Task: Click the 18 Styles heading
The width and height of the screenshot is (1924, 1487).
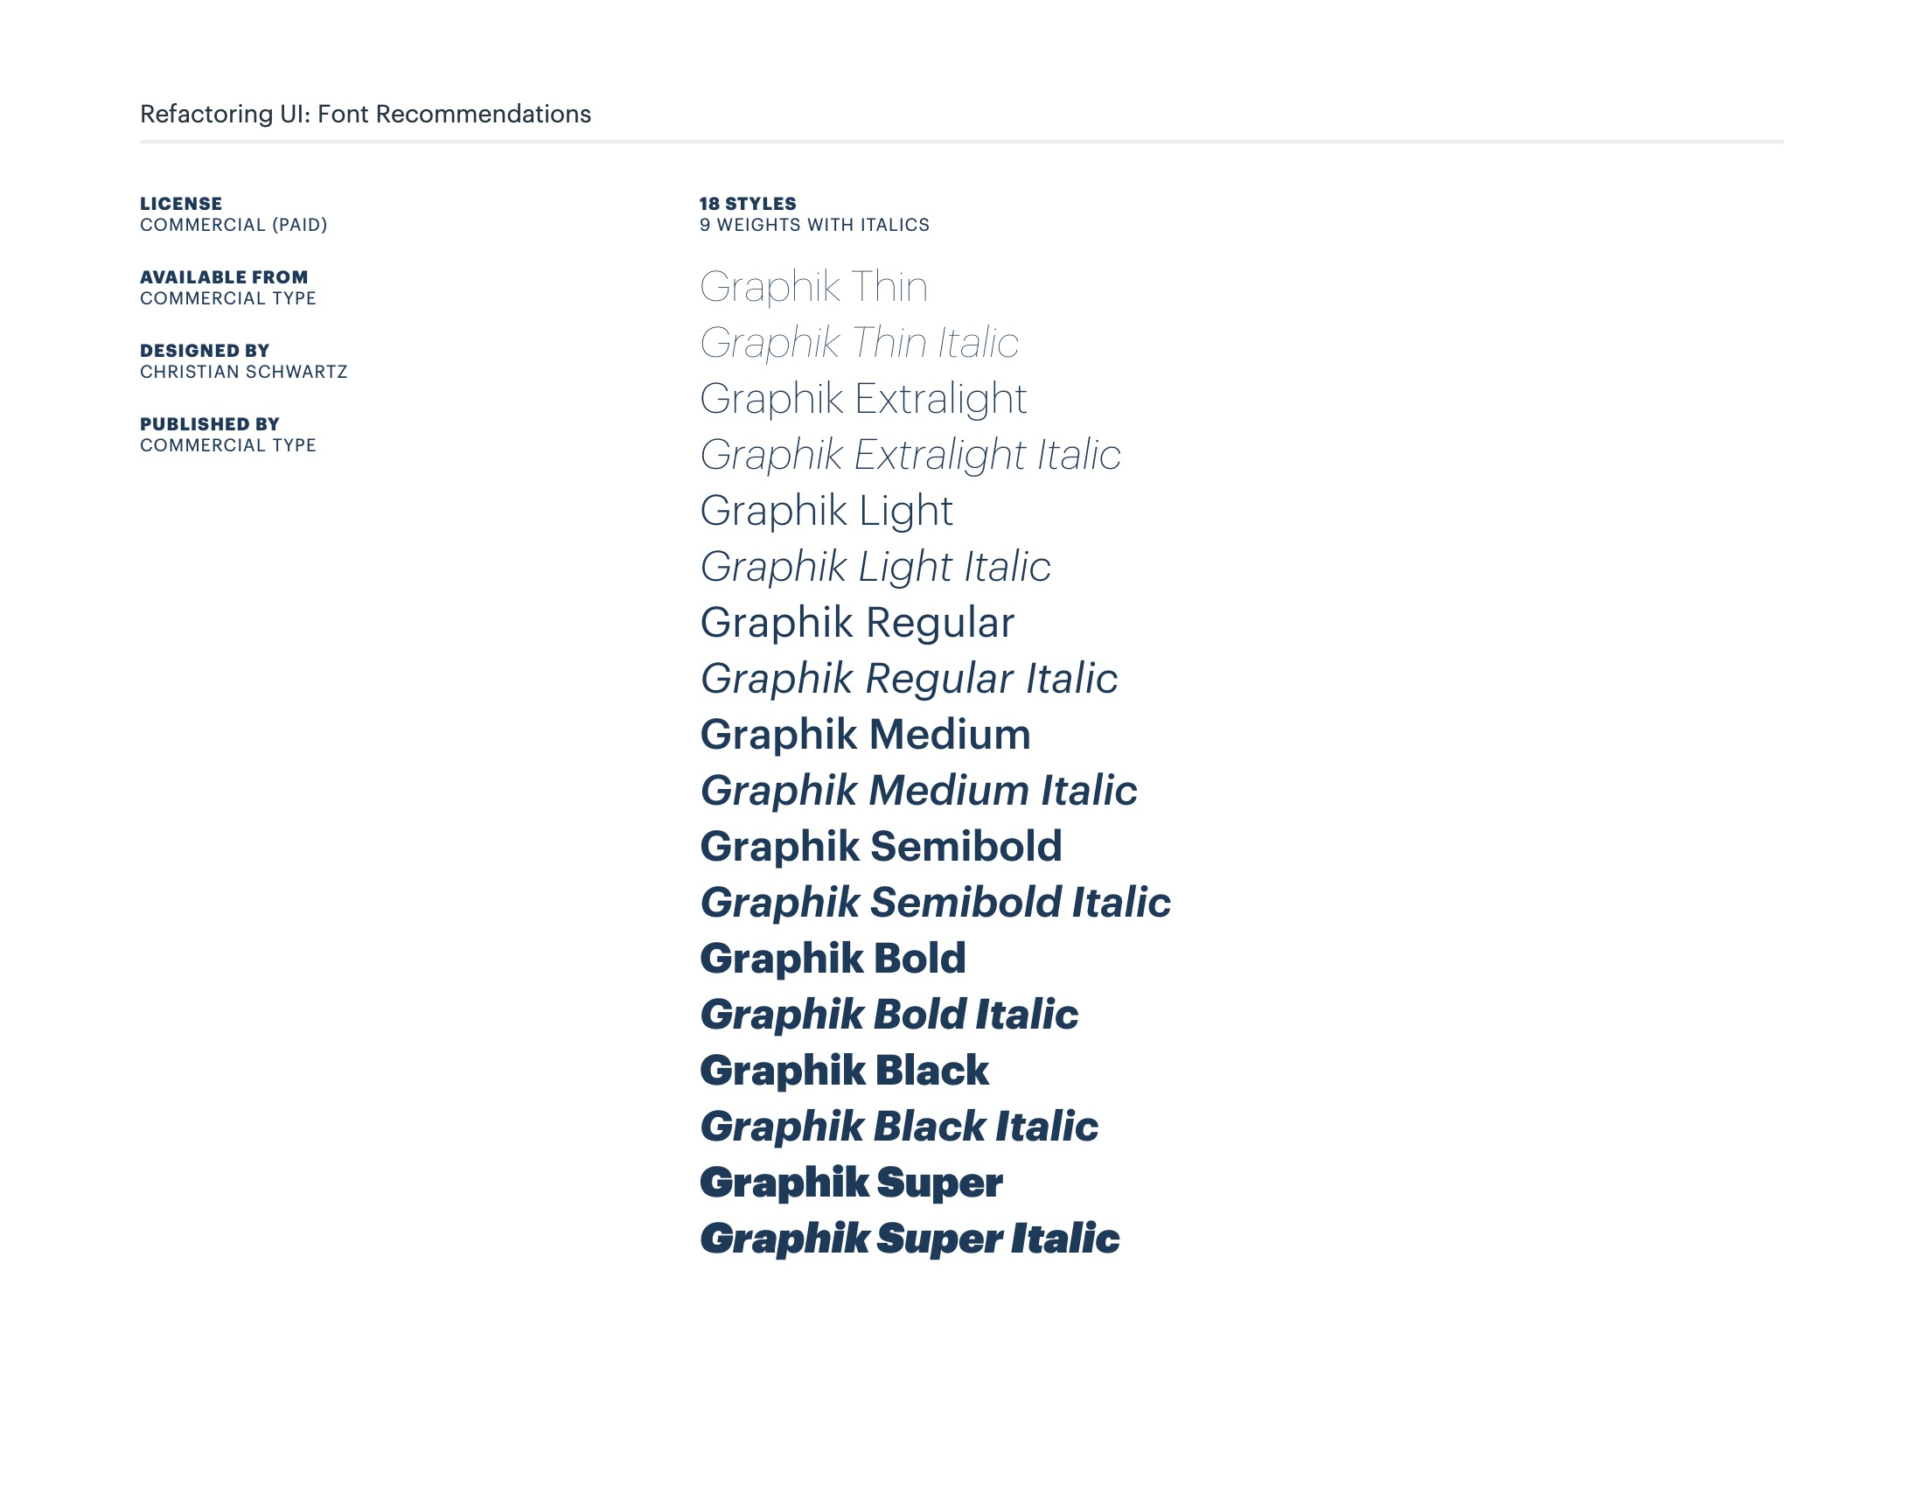Action: click(x=748, y=204)
